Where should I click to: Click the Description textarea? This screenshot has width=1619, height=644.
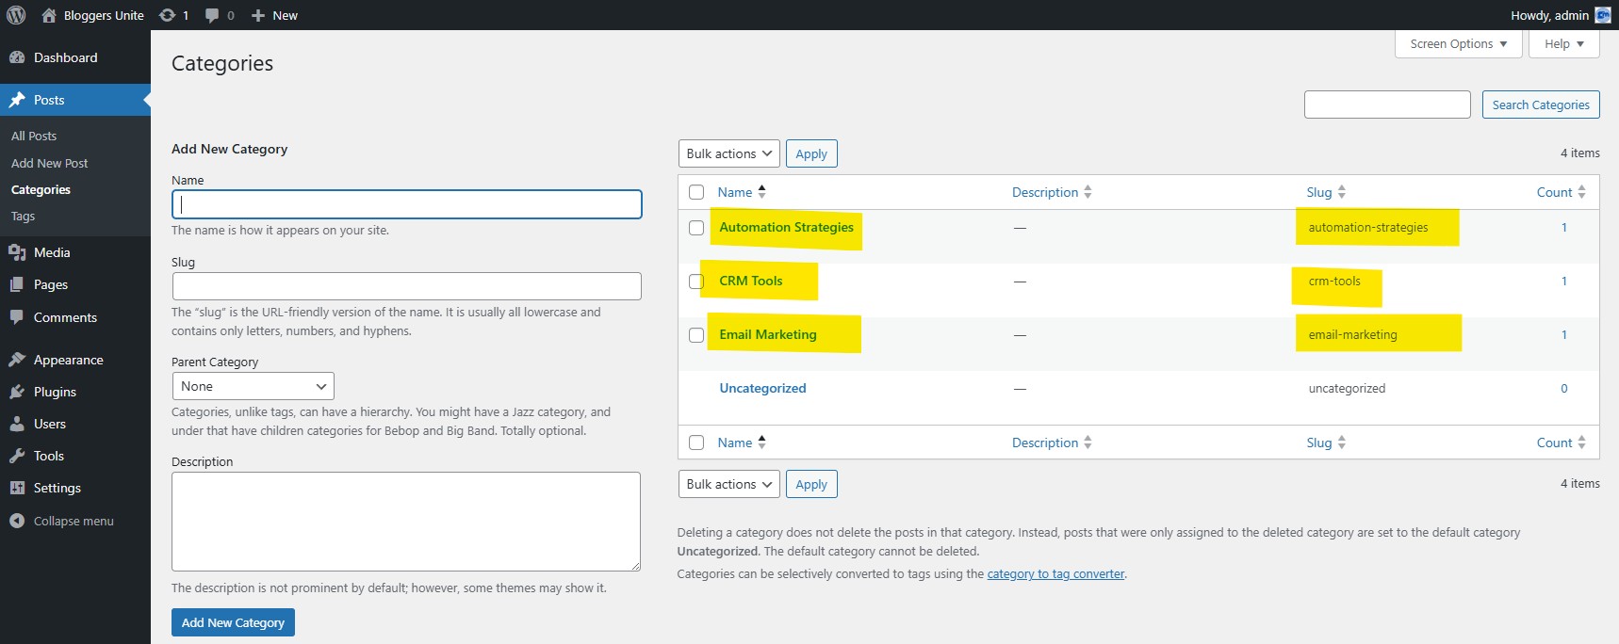(406, 522)
